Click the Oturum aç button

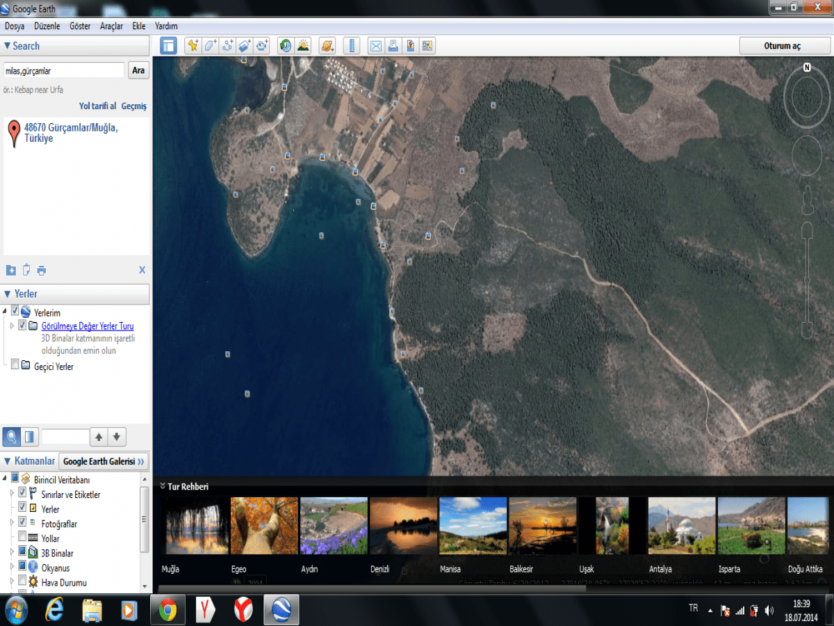pos(783,46)
